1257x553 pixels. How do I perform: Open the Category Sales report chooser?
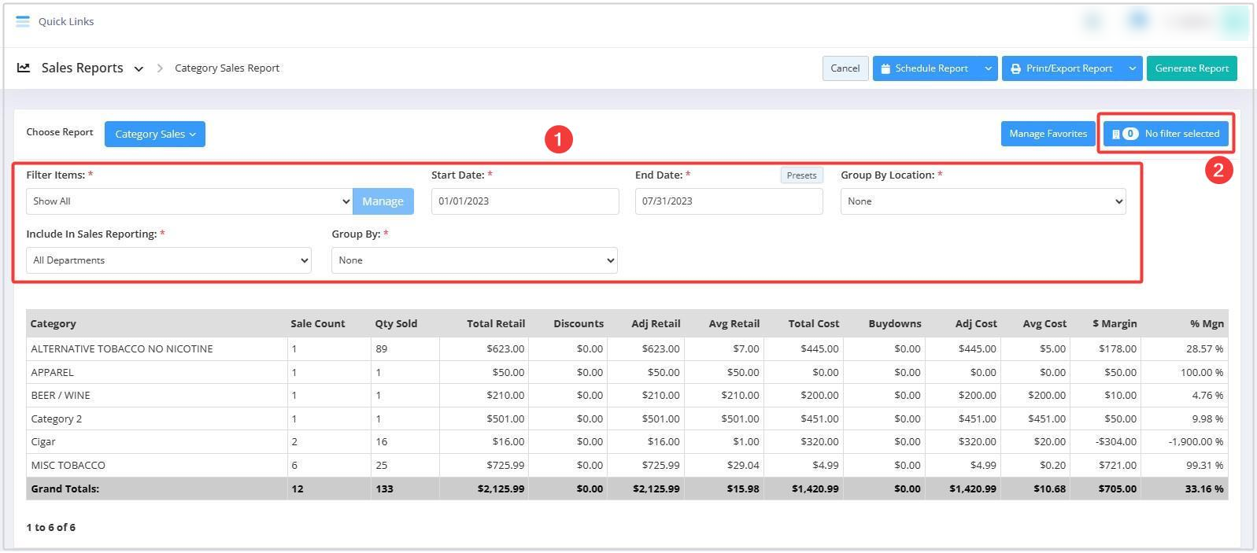point(155,134)
